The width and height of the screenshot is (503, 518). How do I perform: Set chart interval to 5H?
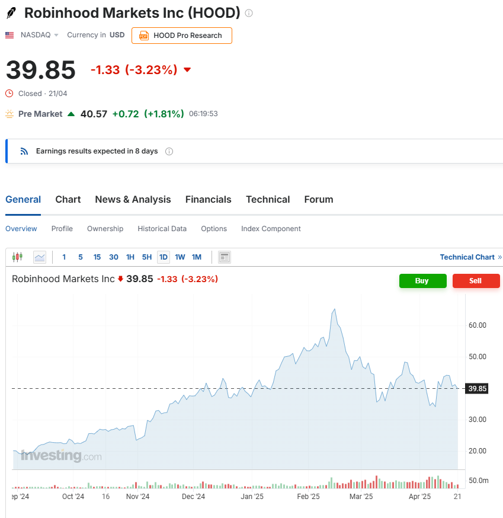(147, 257)
